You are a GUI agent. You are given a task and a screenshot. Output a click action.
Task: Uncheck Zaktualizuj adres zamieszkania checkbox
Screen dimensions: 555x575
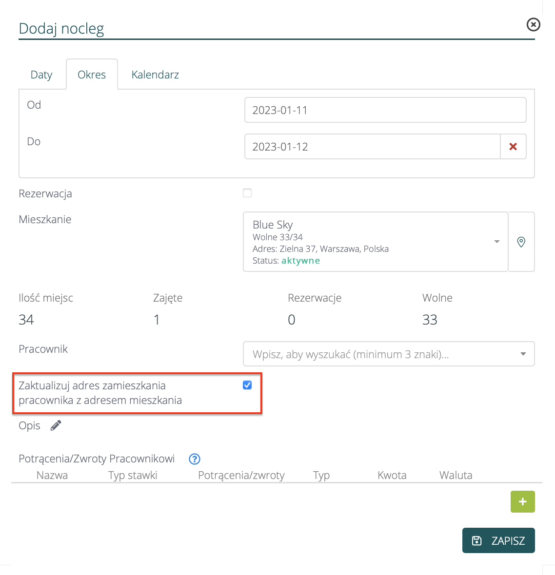(x=247, y=385)
